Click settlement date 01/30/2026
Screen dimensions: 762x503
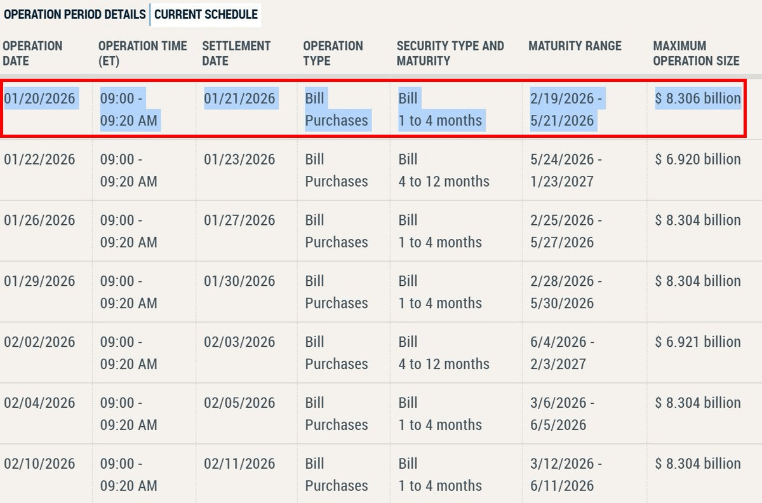click(x=239, y=281)
